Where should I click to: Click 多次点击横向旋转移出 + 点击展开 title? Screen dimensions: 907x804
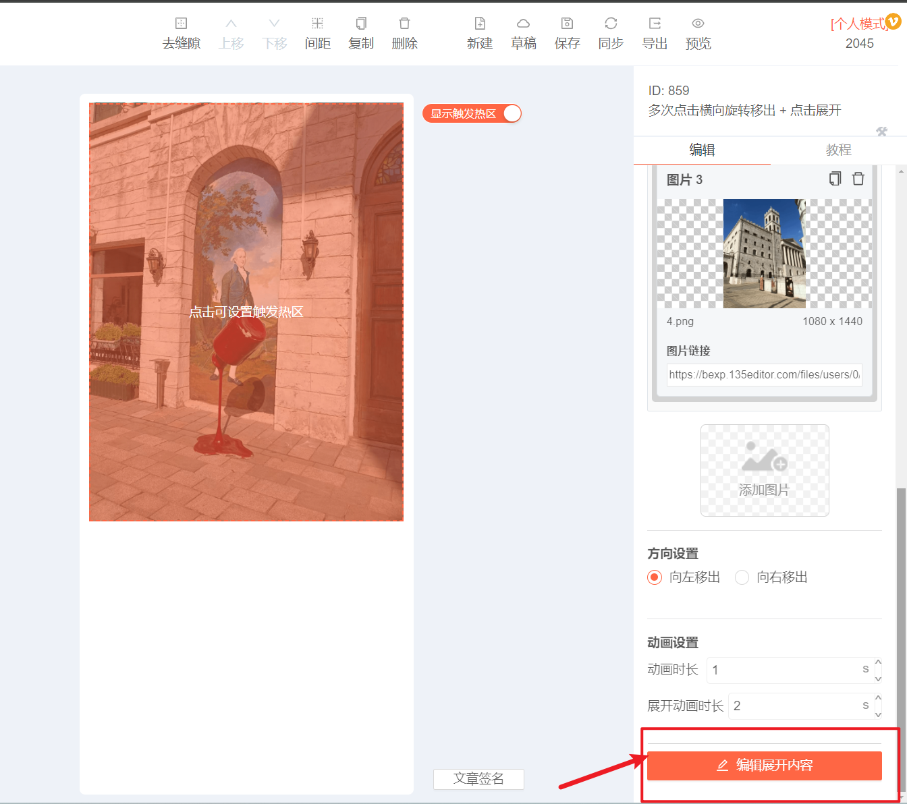[x=745, y=111]
